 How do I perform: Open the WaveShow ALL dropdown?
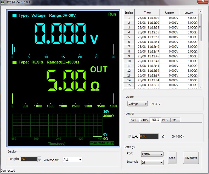(x=72, y=160)
